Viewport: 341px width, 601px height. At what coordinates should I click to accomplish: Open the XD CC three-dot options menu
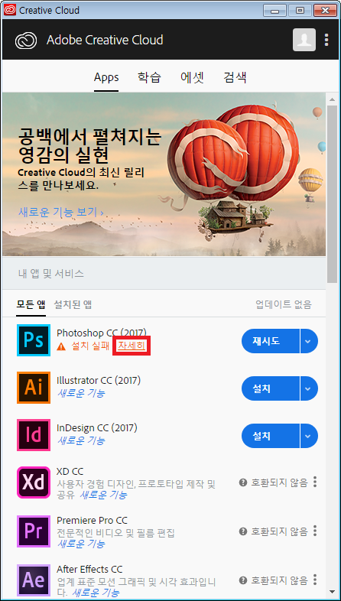tap(315, 482)
